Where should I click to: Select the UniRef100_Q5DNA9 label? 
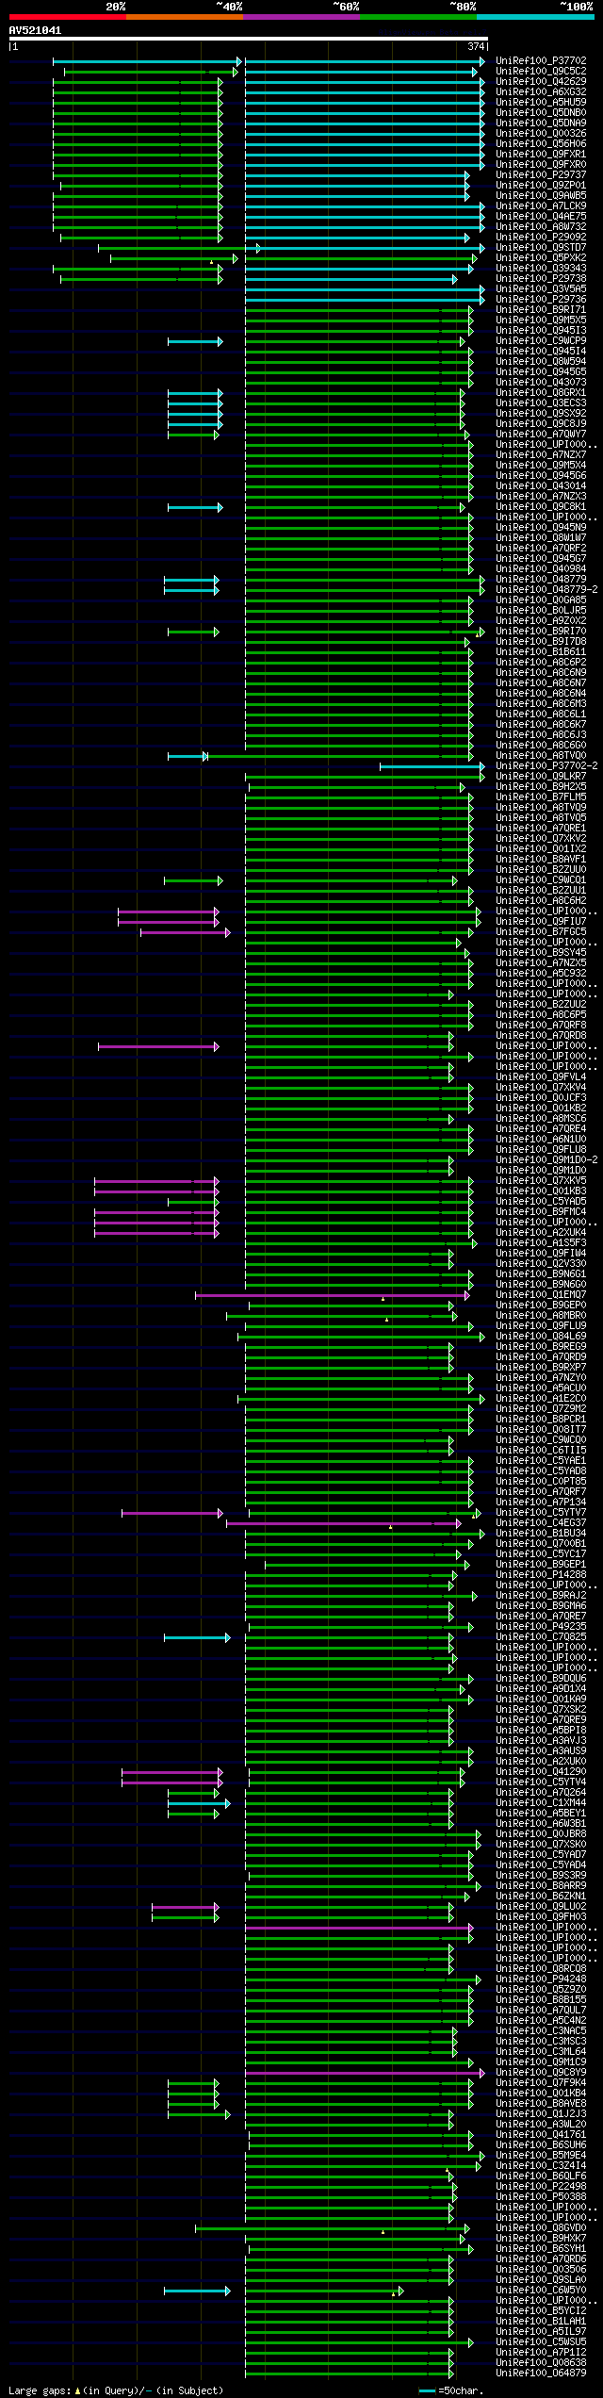[541, 123]
